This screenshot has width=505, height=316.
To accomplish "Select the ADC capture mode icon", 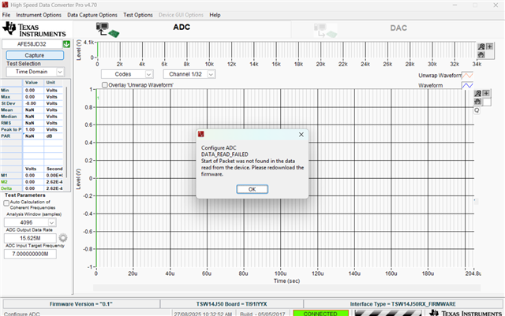I will (x=107, y=30).
